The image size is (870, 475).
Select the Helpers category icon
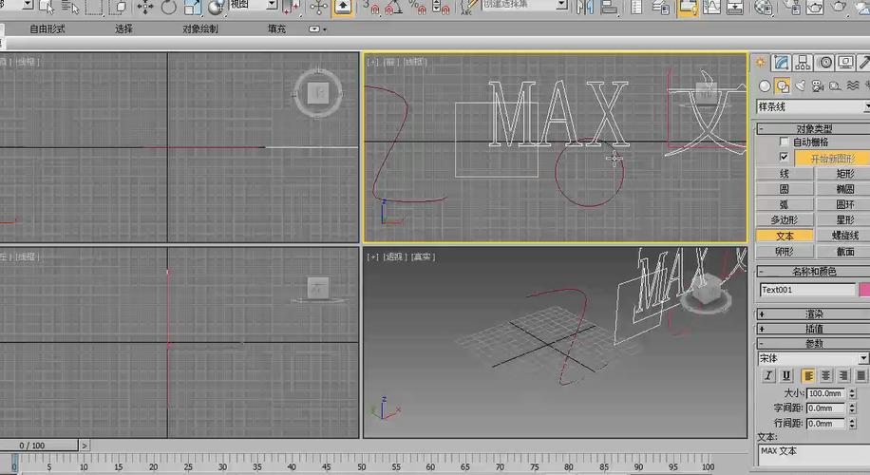click(x=835, y=85)
